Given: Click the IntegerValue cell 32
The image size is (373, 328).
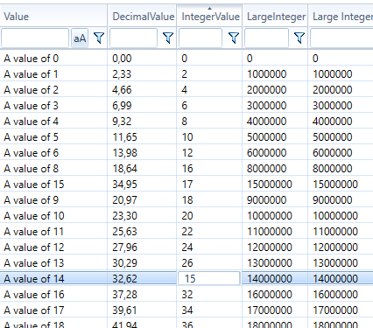Looking at the screenshot, I should pos(209,295).
